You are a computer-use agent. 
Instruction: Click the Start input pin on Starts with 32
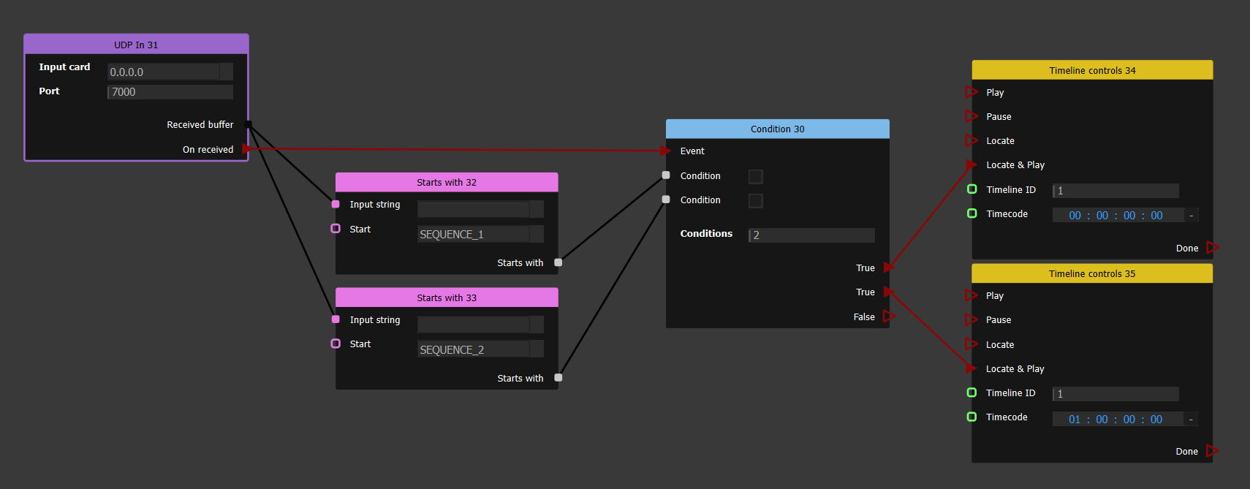pos(336,229)
